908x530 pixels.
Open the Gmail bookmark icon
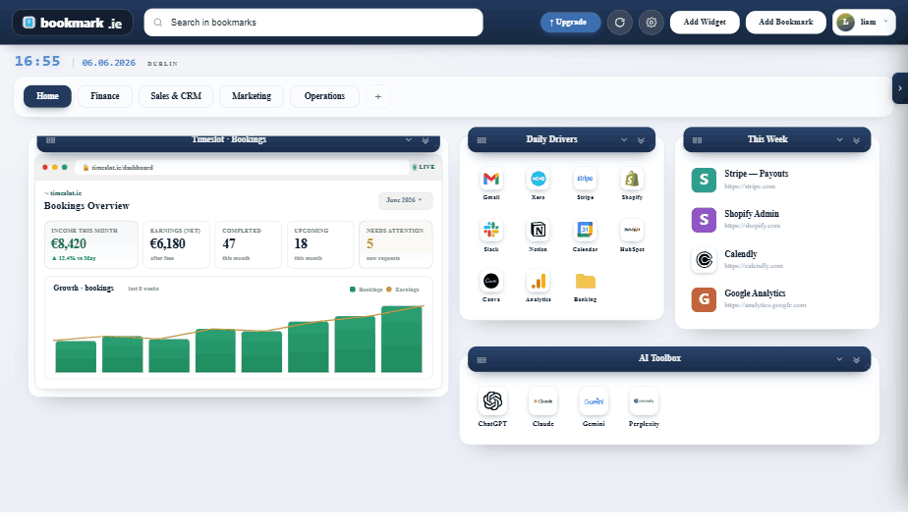(x=491, y=179)
